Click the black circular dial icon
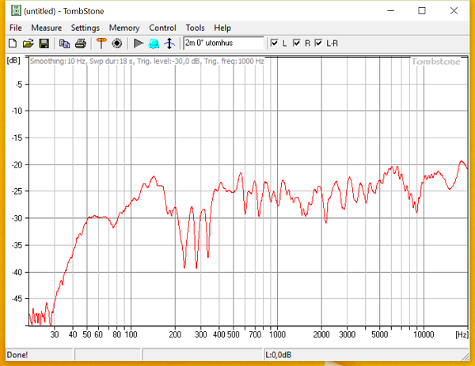The image size is (475, 366). click(x=117, y=43)
